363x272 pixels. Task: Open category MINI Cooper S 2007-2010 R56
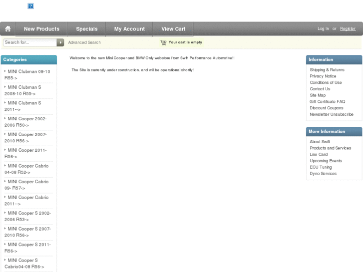click(x=27, y=232)
